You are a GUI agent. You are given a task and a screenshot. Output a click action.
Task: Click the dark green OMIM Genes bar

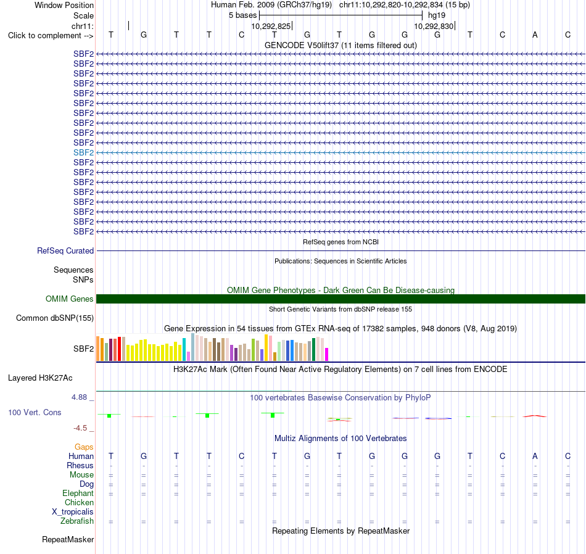click(340, 299)
